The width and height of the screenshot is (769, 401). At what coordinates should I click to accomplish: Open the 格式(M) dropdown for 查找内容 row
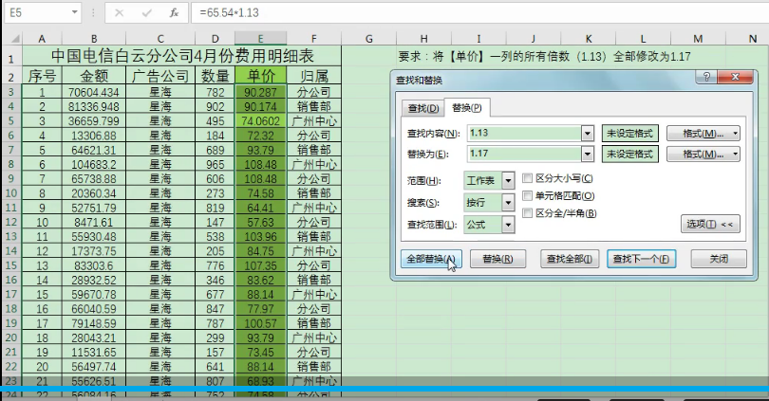click(x=703, y=133)
